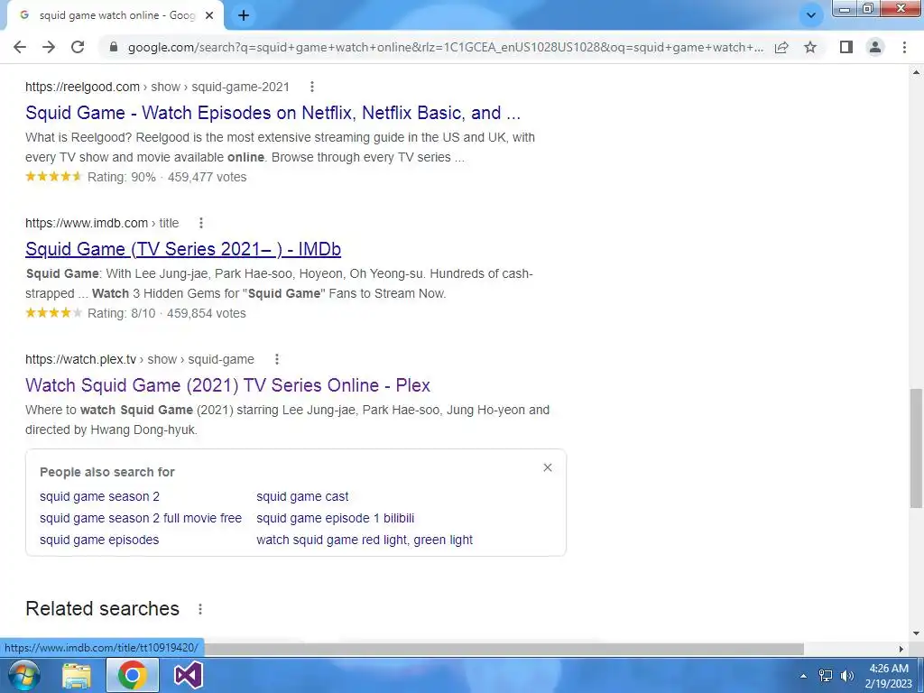
Task: Open the Chrome three-dot menu
Action: (904, 47)
